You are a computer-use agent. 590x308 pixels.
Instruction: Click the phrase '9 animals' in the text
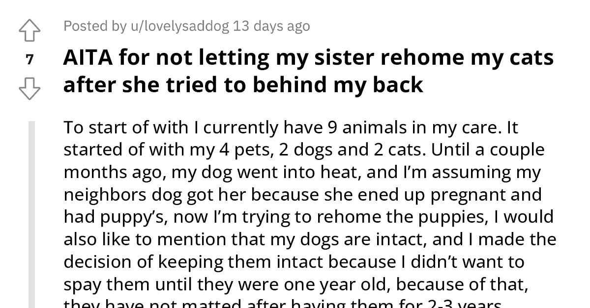click(x=368, y=127)
